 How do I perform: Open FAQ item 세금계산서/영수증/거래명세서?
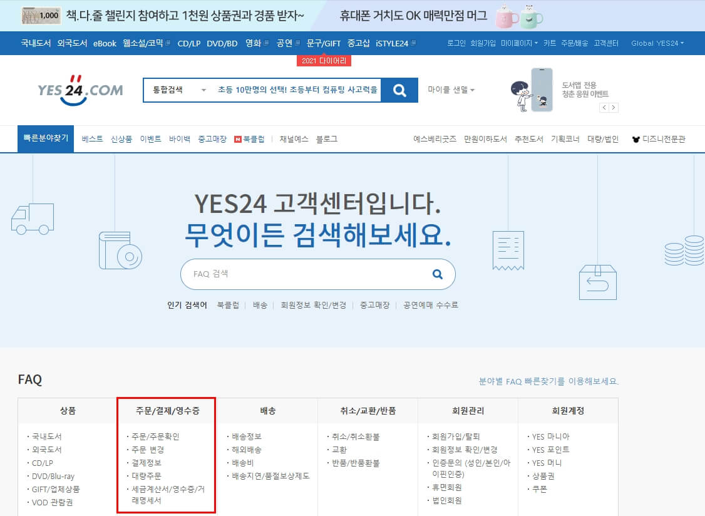pos(168,495)
